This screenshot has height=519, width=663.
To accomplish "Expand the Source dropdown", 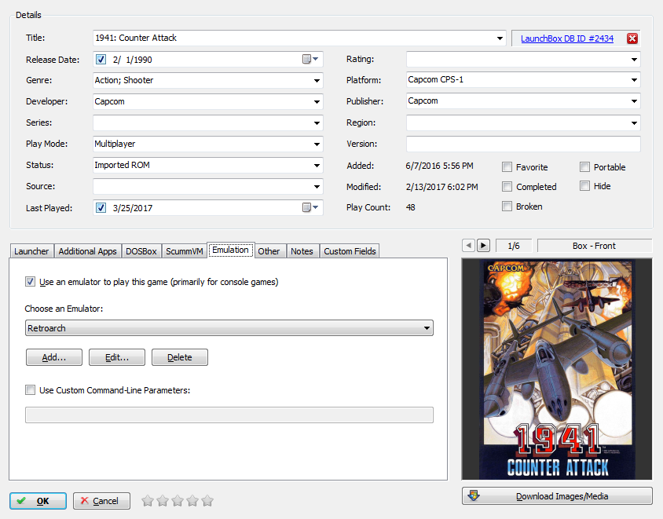I will (317, 186).
